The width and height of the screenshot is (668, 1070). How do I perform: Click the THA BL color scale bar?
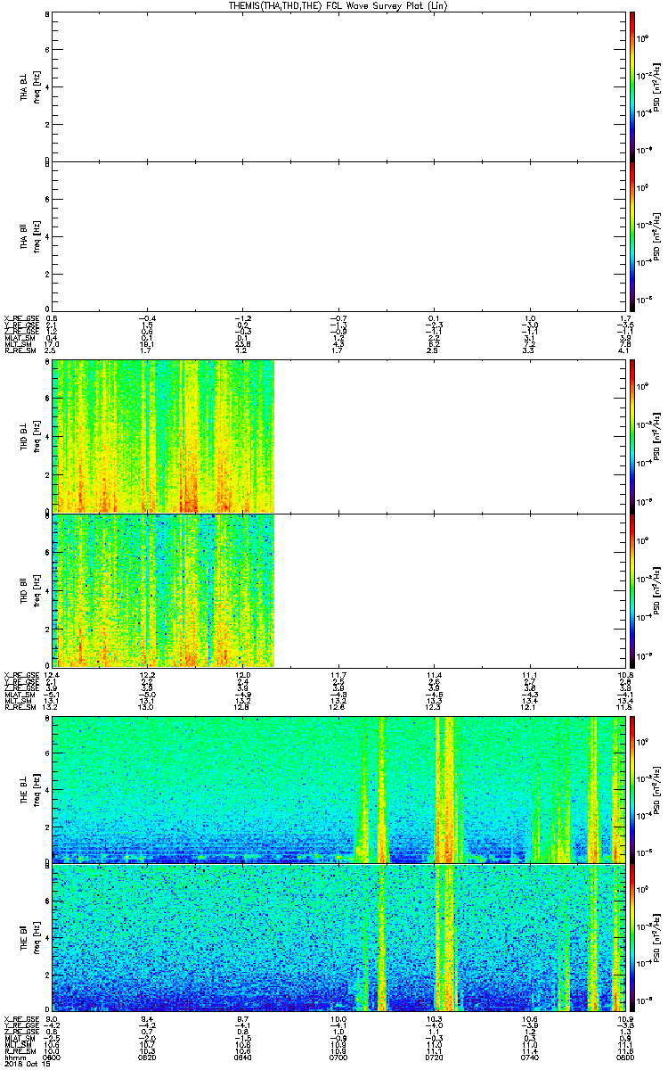(x=631, y=86)
